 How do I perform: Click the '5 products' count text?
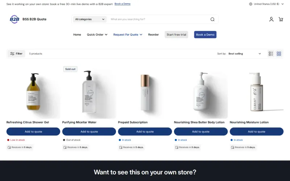click(x=36, y=54)
